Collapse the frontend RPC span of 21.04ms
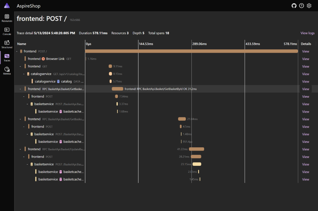 [20, 119]
